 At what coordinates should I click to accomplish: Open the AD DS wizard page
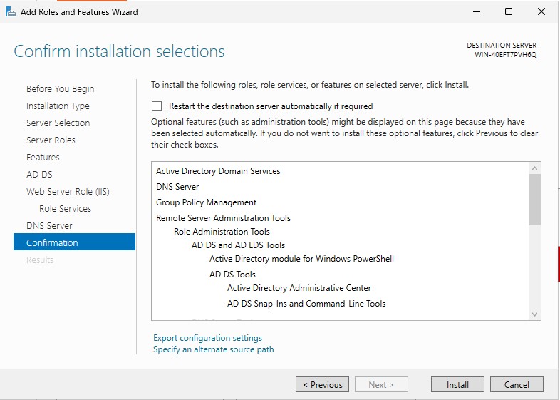(x=39, y=175)
